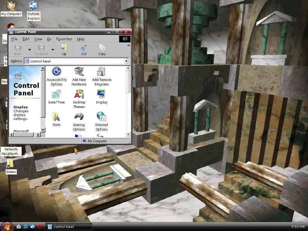Open the Go menu

tap(49, 39)
